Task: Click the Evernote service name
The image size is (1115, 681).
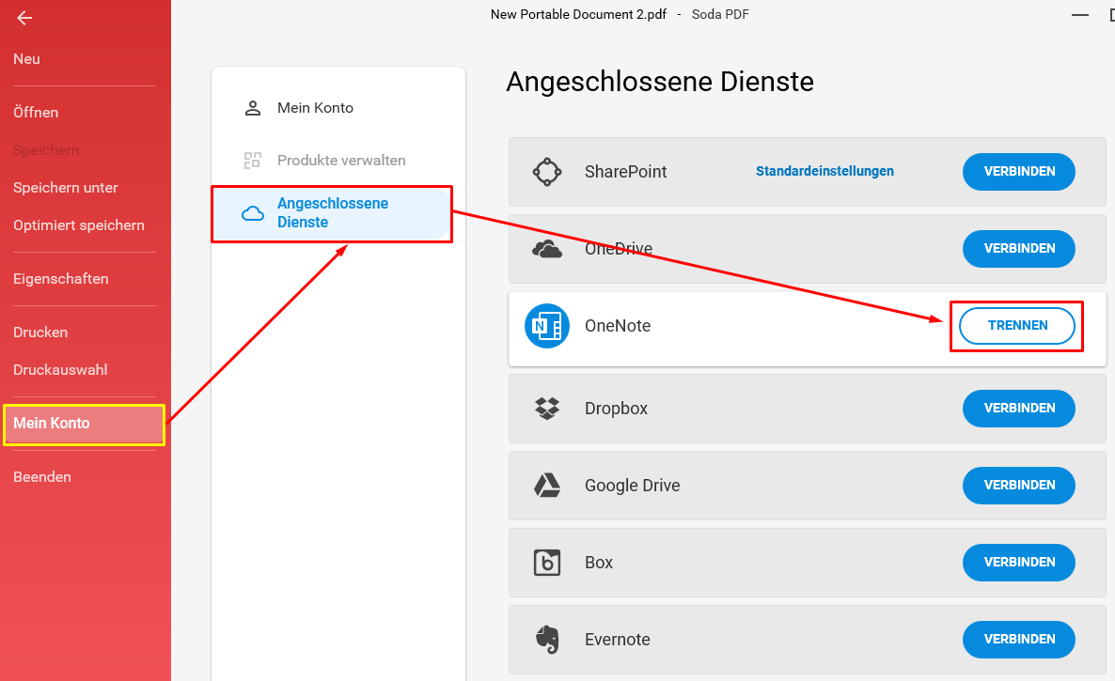Action: (618, 640)
